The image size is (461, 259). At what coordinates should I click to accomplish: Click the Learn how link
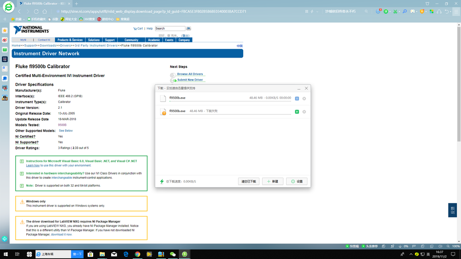point(33,165)
